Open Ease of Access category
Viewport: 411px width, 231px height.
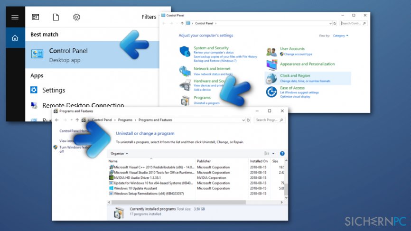pos(292,88)
